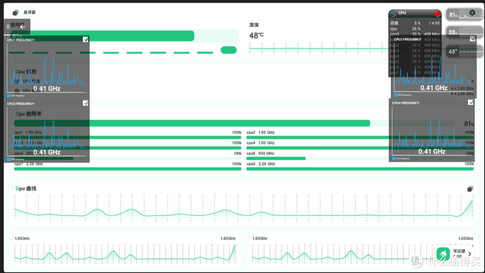Image resolution: width=485 pixels, height=273 pixels.
Task: Click the 4 x 2.26 GHz text
Action: point(462,94)
